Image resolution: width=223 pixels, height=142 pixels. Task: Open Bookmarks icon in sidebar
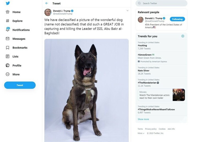pyautogui.click(x=7, y=48)
